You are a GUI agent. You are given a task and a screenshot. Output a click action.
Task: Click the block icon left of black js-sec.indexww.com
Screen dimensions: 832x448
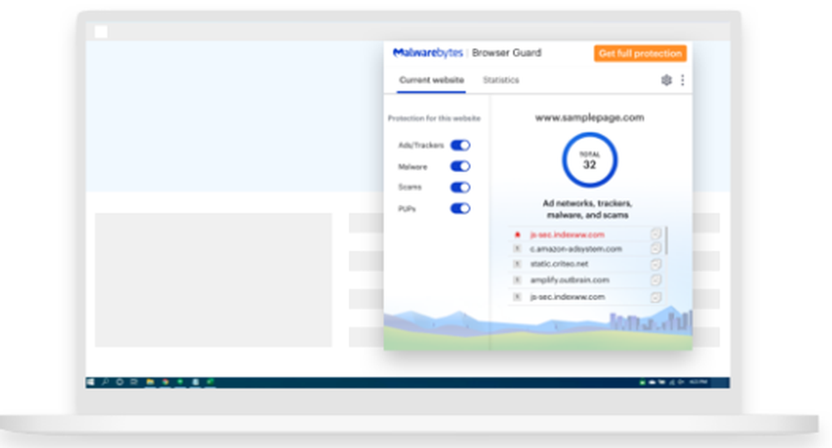[517, 296]
